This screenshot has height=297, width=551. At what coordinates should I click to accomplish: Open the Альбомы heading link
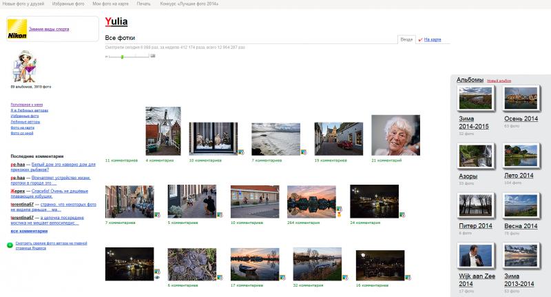tap(470, 80)
